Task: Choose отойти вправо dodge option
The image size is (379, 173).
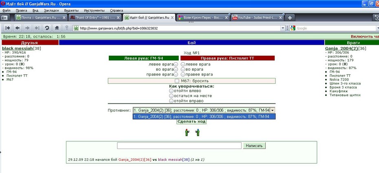Action: click(171, 101)
